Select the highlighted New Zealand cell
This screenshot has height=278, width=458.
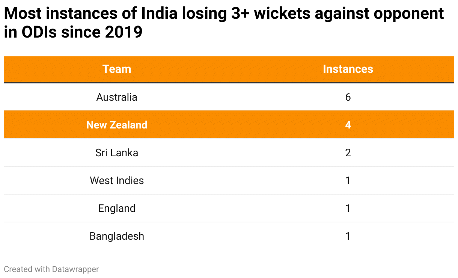pos(117,125)
